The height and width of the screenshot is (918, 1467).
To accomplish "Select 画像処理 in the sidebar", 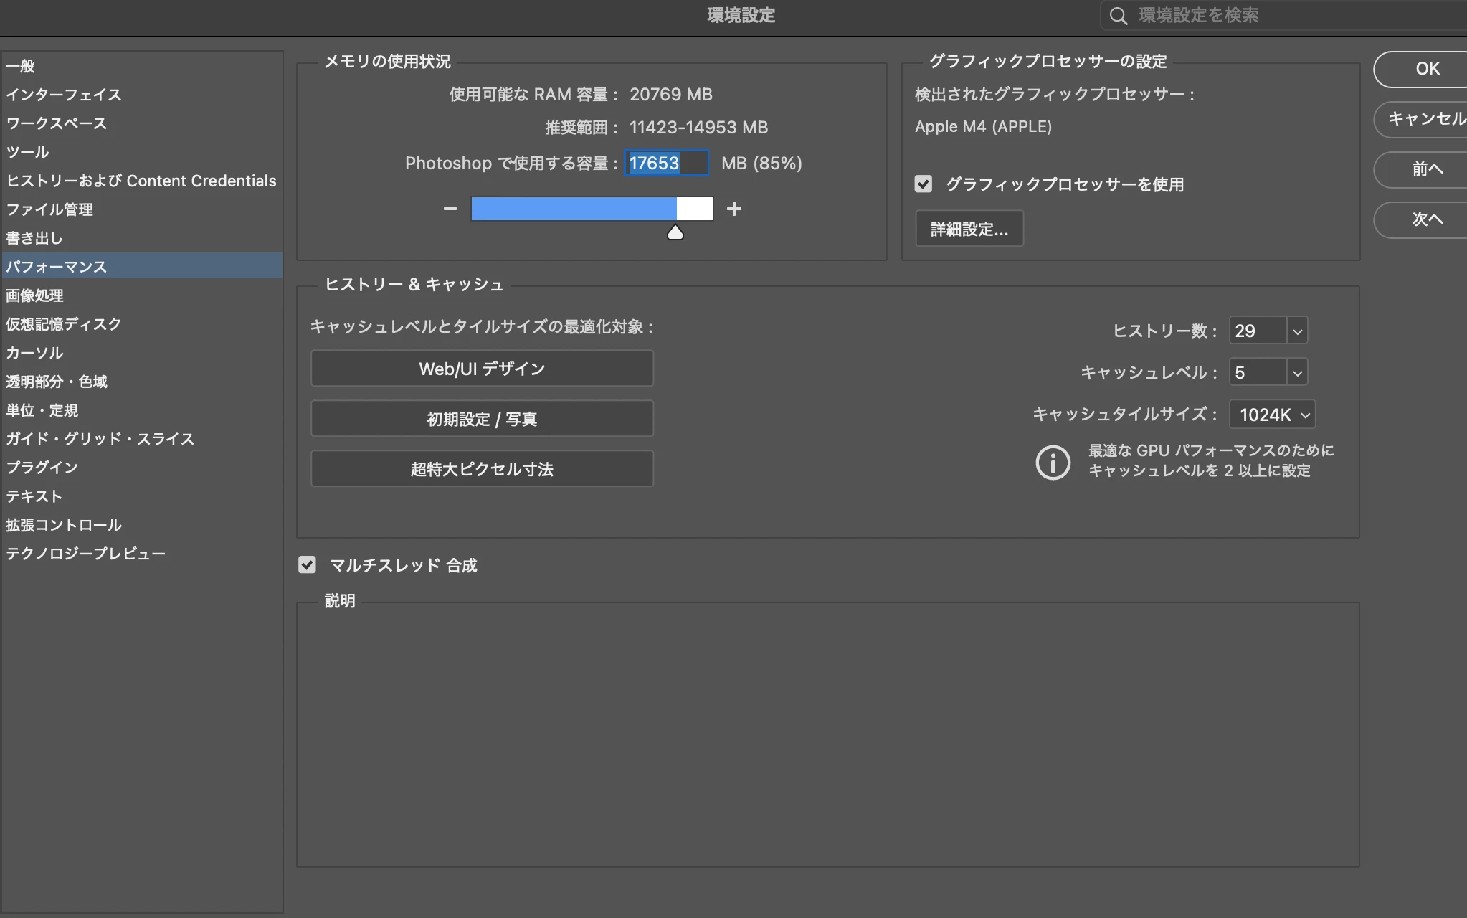I will coord(34,295).
